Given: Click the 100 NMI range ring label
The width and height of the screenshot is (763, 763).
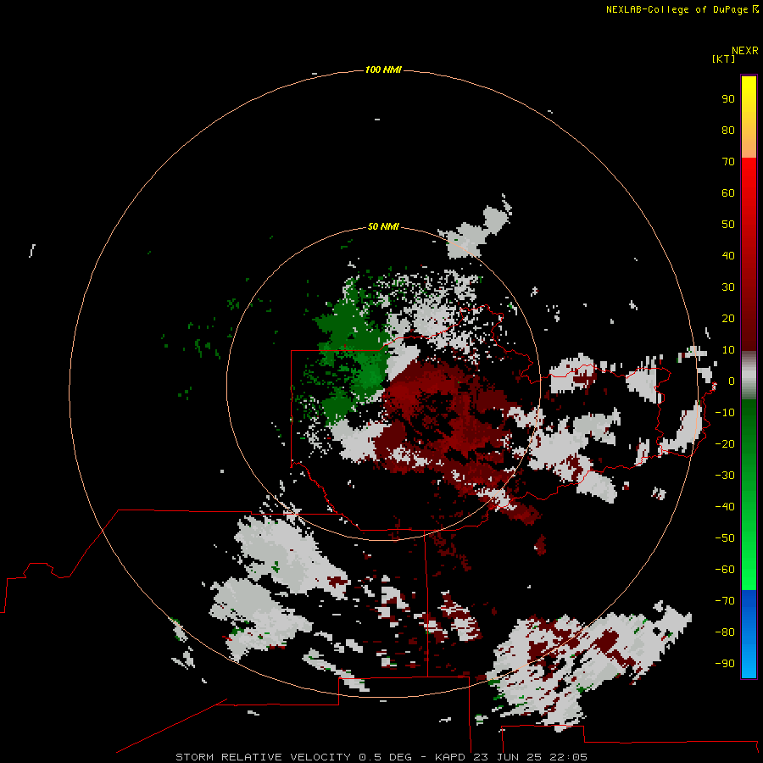Looking at the screenshot, I should 383,70.
